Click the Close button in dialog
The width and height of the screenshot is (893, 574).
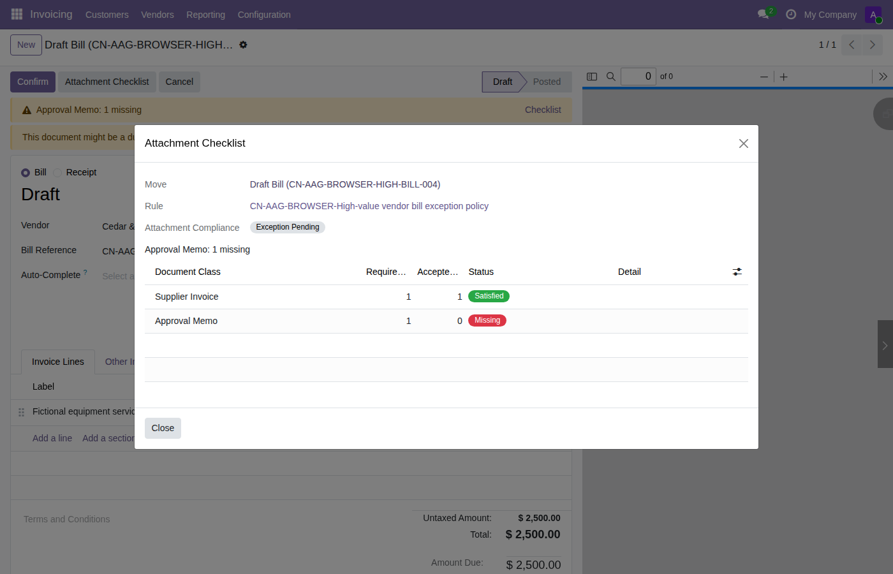(x=163, y=428)
